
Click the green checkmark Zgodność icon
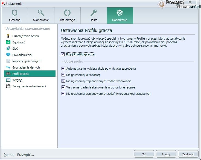(8, 42)
